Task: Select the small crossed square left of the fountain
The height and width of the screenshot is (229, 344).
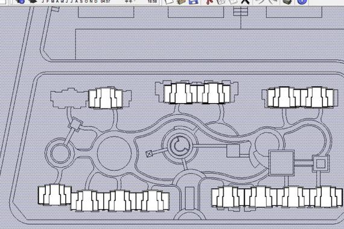Action: pos(149,154)
